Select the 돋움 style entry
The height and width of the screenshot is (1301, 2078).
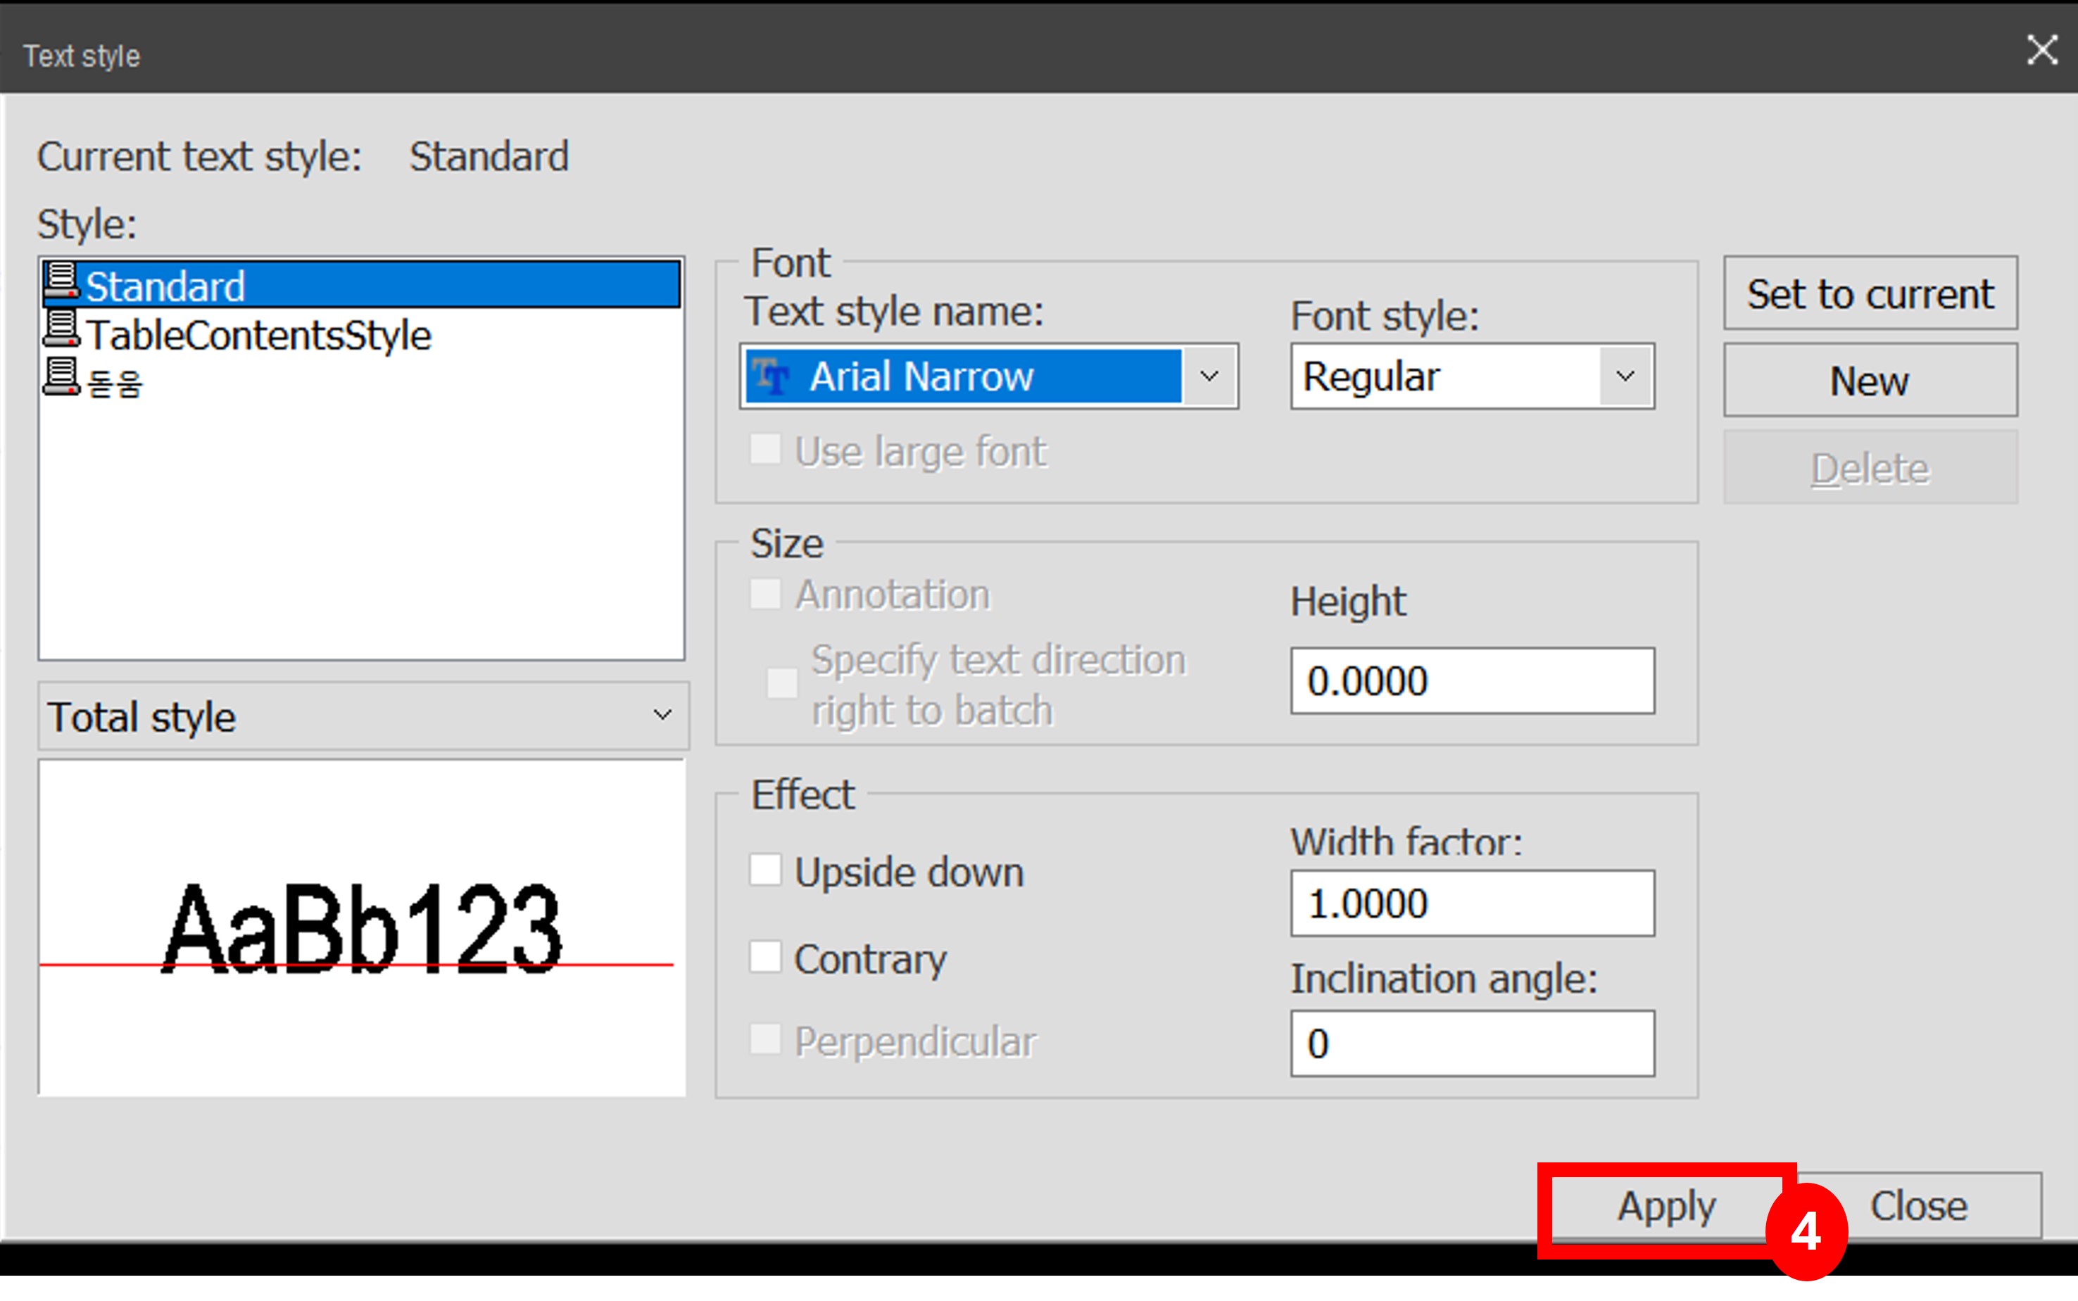point(115,382)
